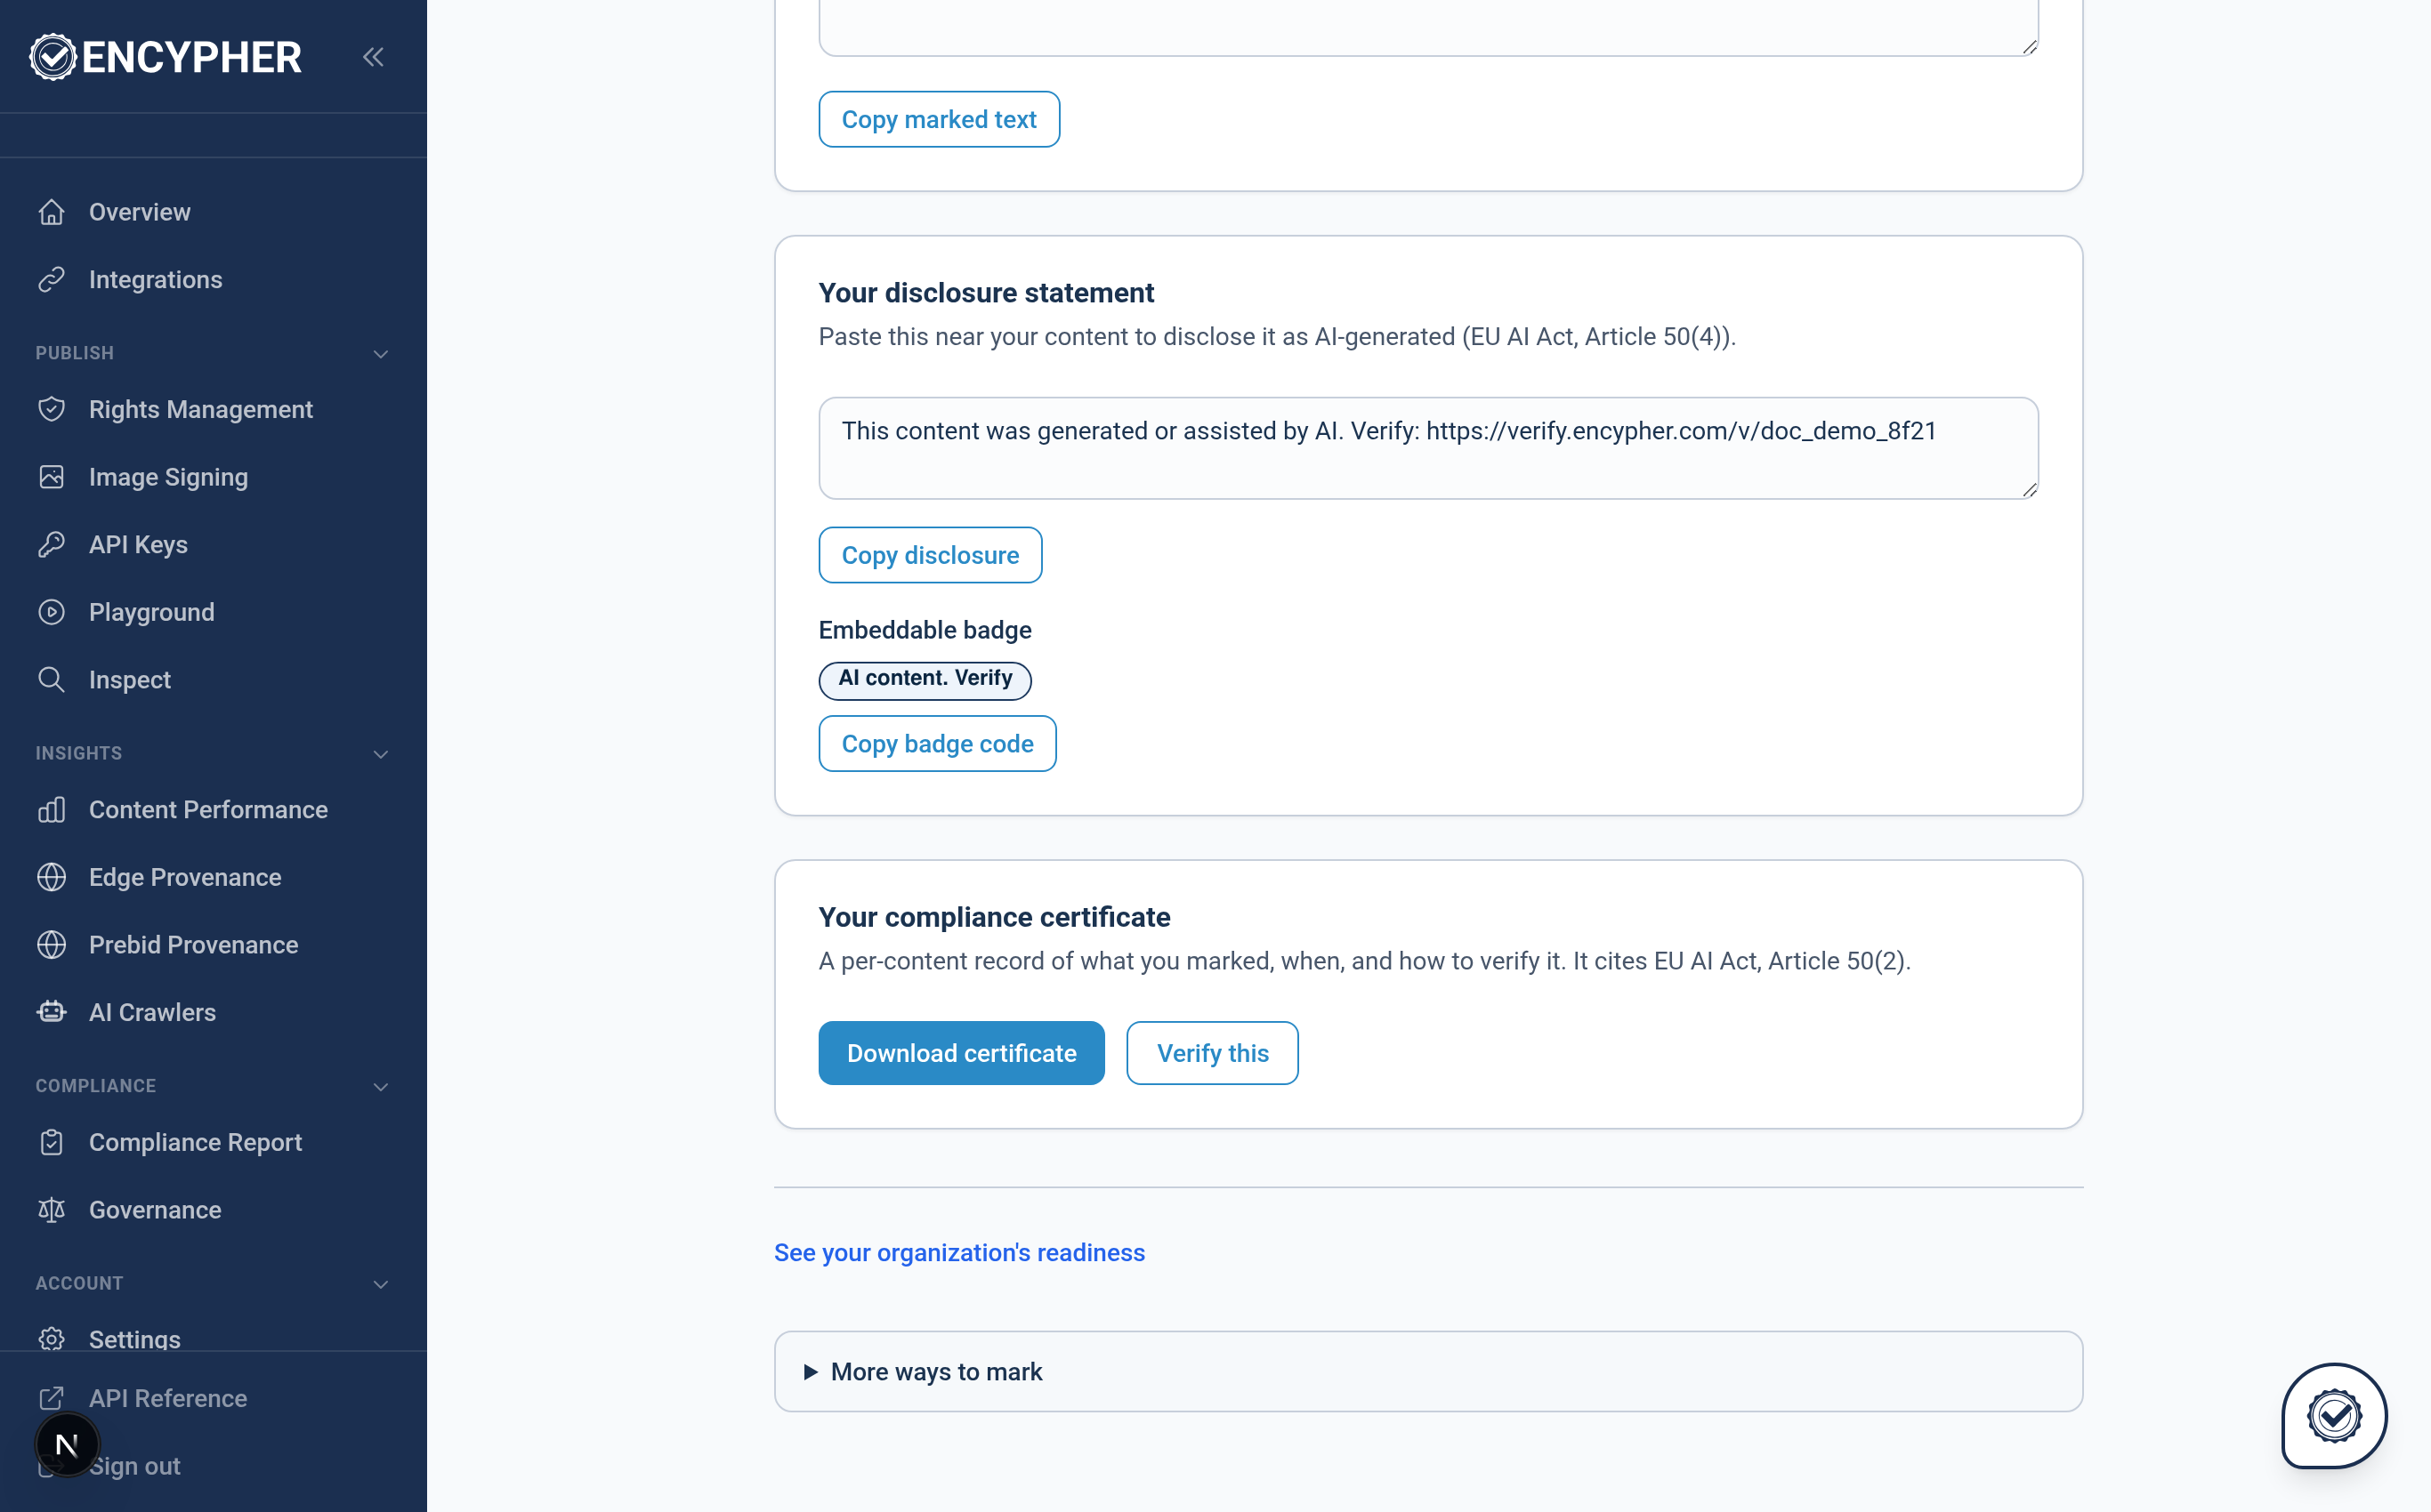
Task: Open the floating Encypher verify widget
Action: 2334,1416
